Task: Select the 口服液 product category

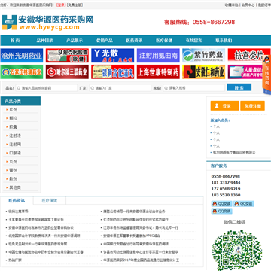Action: [15, 153]
